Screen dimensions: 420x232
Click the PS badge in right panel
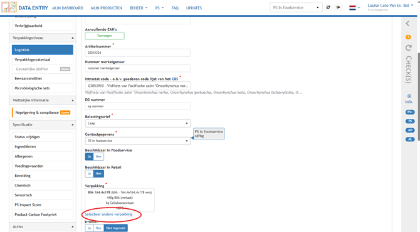click(410, 121)
